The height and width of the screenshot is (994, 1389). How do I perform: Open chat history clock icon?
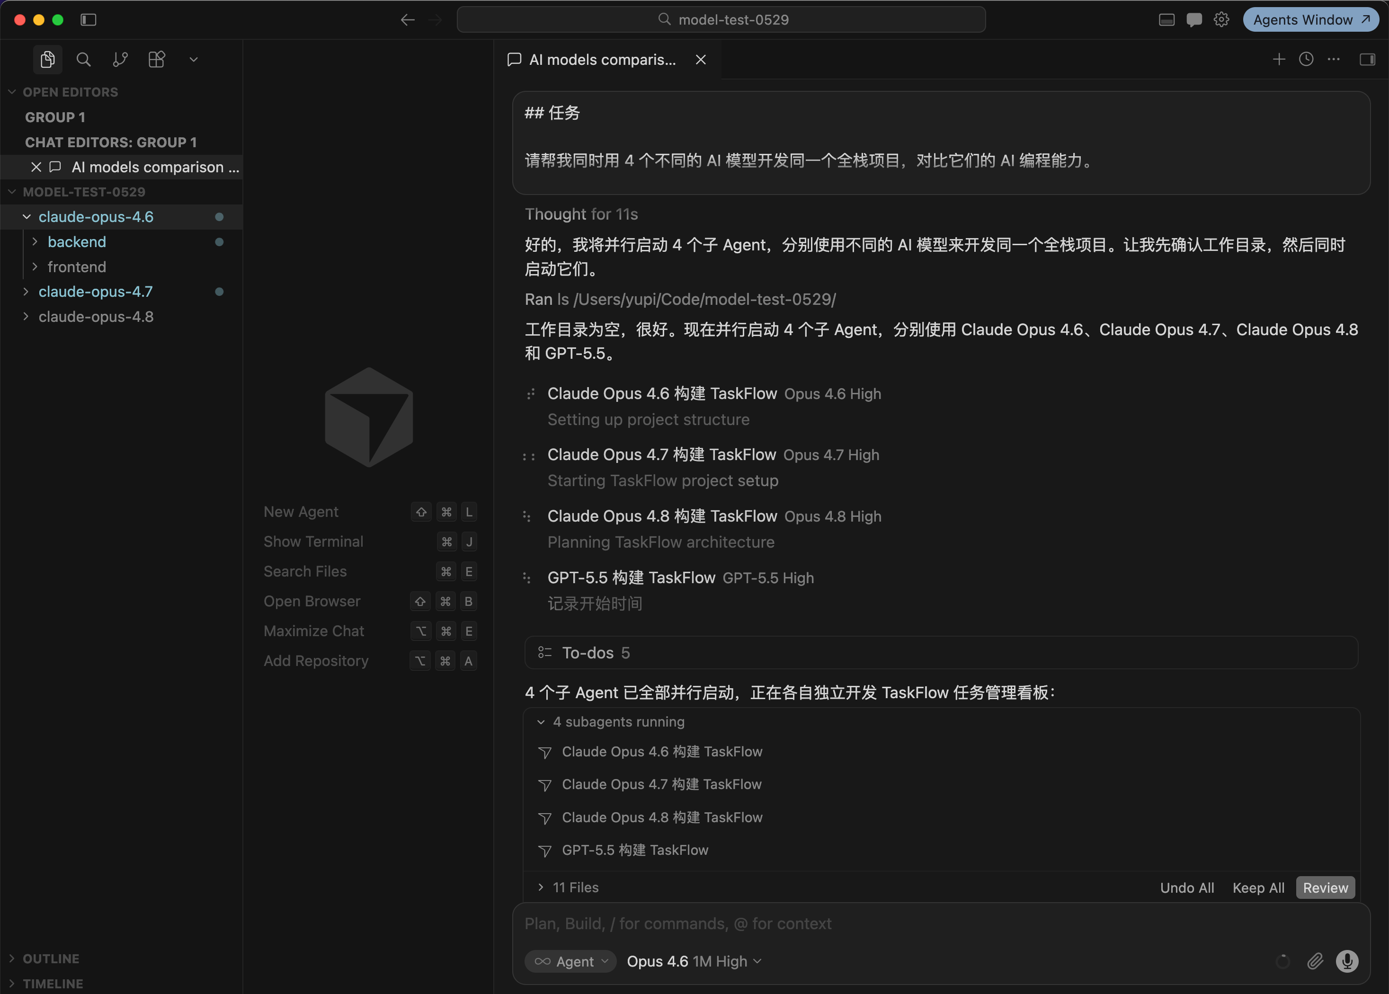(x=1306, y=59)
